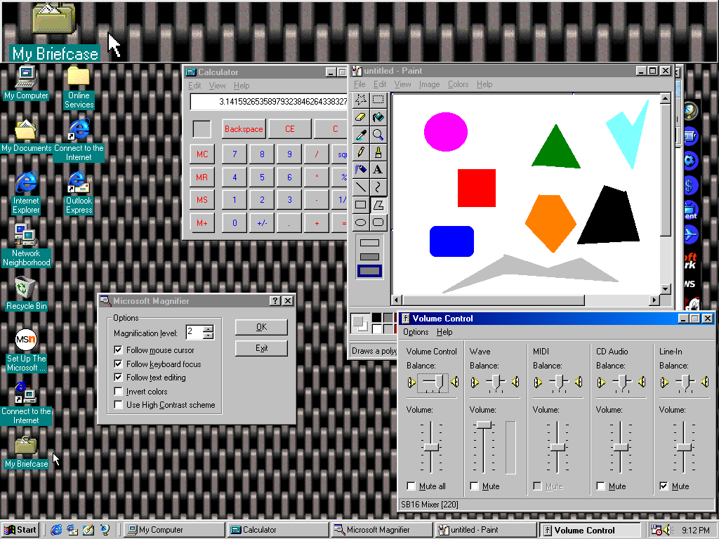Increase magnification level with up spinner
This screenshot has height=539, width=719.
point(208,328)
